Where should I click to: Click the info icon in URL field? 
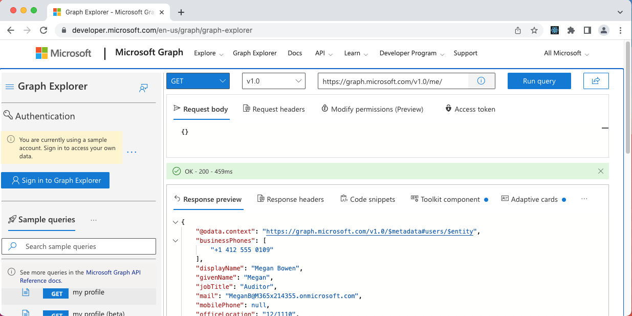[x=481, y=81]
